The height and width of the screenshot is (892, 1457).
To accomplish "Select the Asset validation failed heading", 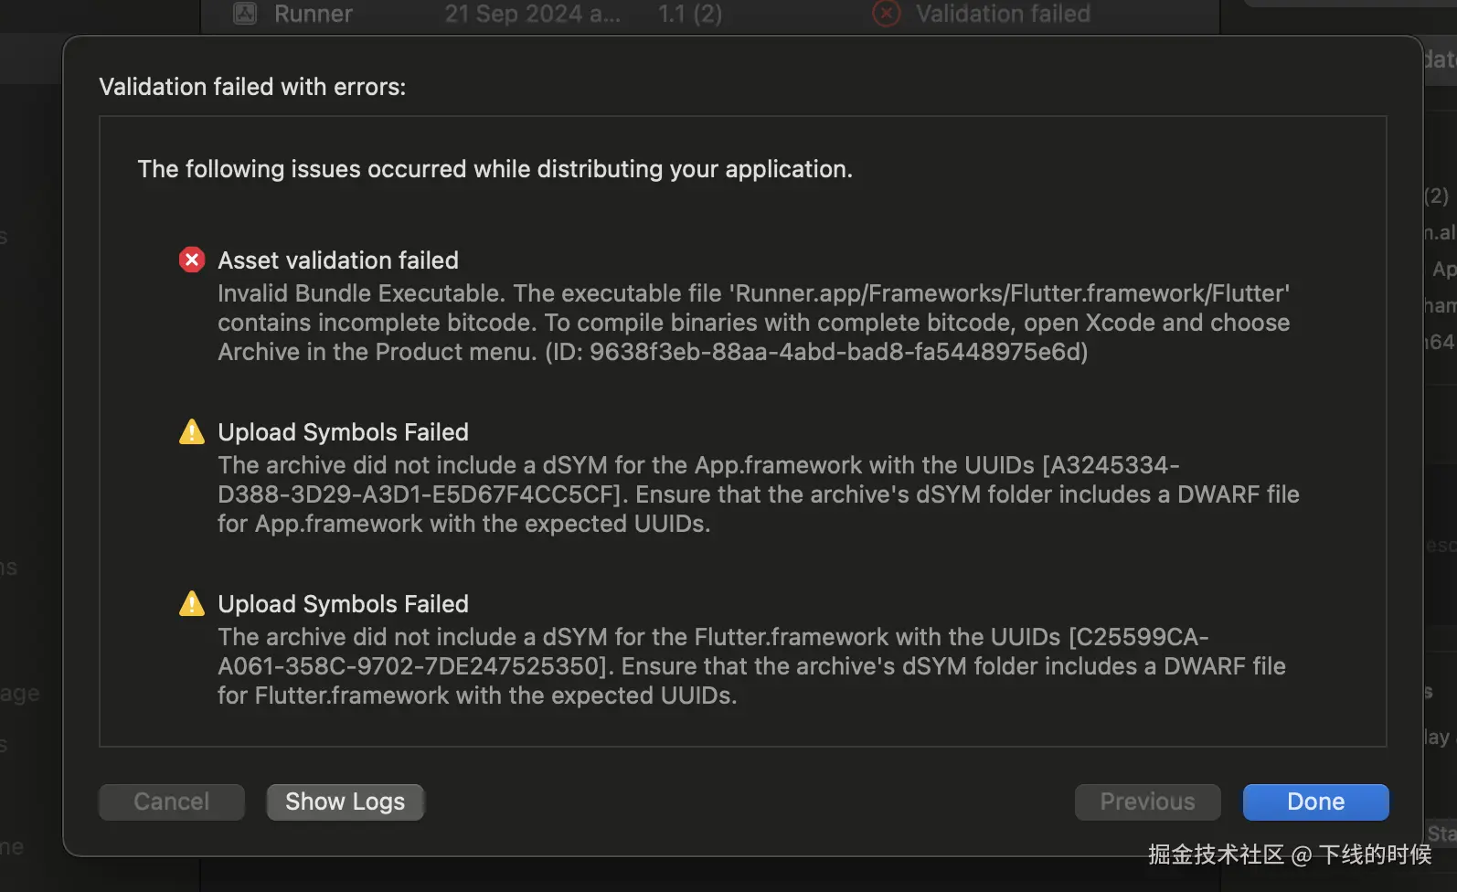I will (x=338, y=260).
